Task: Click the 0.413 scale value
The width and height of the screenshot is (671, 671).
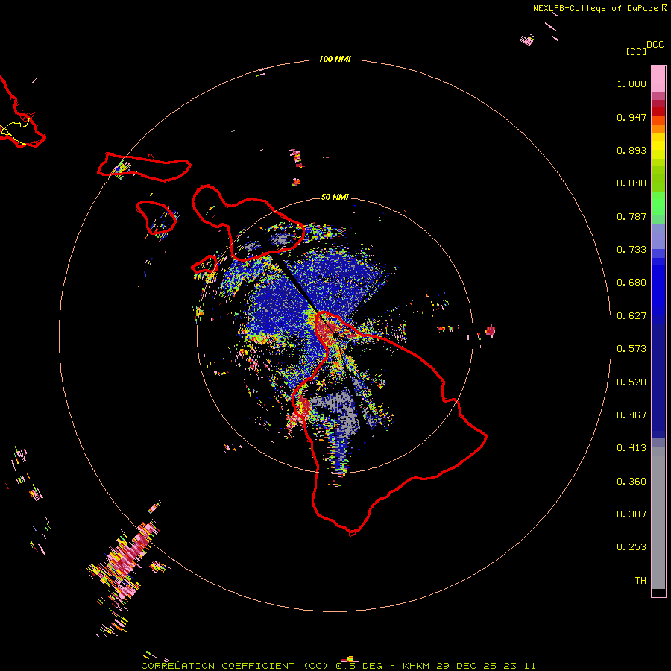Action: [x=631, y=448]
